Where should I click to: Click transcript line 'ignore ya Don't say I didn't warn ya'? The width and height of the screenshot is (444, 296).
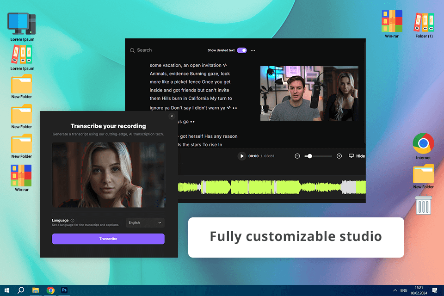point(187,108)
